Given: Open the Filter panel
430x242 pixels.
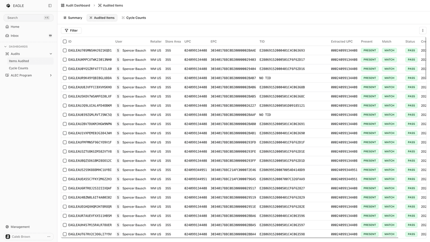Looking at the screenshot, I should (x=71, y=30).
